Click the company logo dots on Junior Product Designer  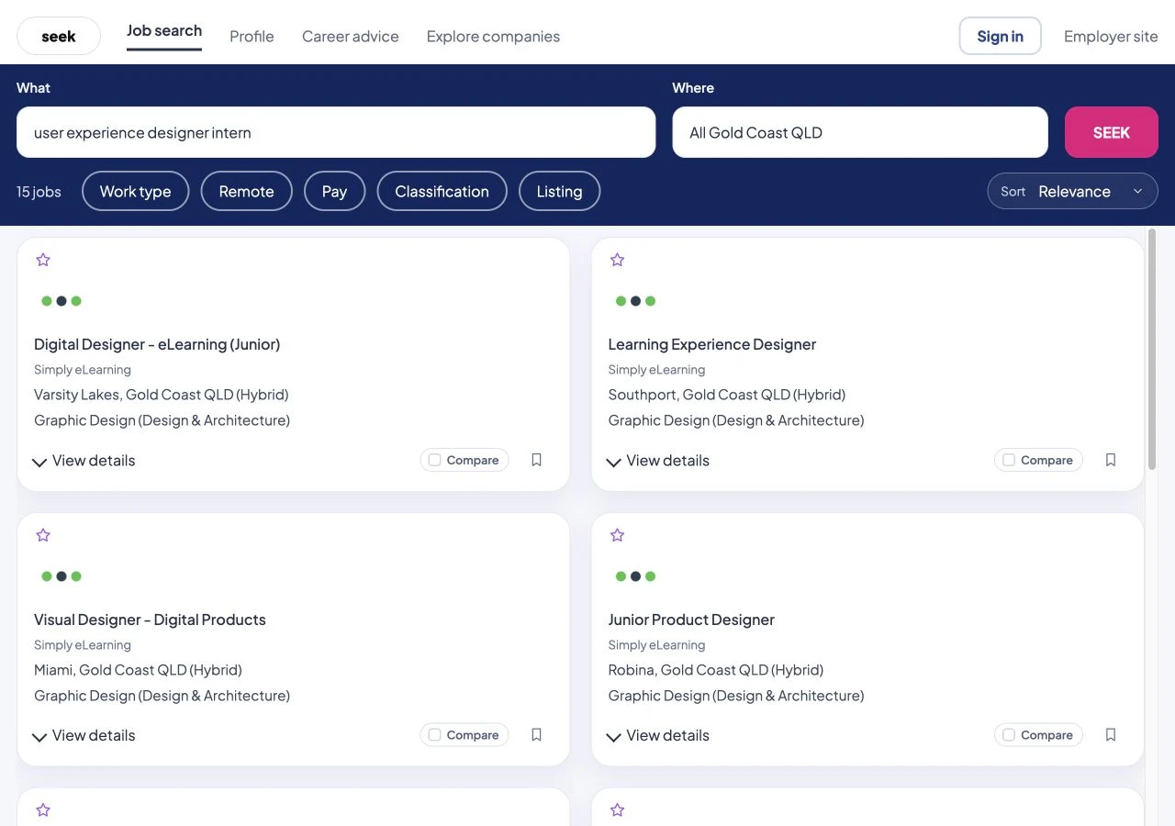pos(635,576)
